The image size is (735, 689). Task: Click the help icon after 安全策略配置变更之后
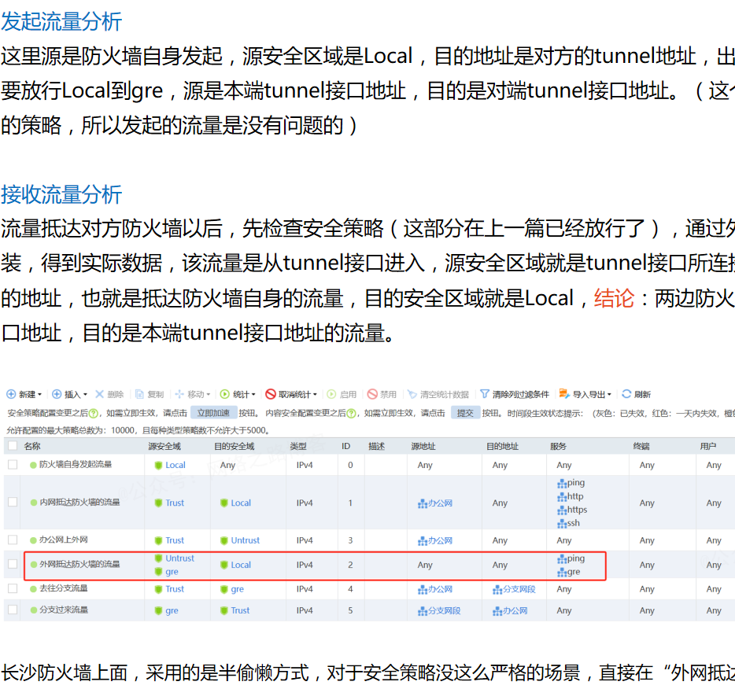(x=94, y=413)
